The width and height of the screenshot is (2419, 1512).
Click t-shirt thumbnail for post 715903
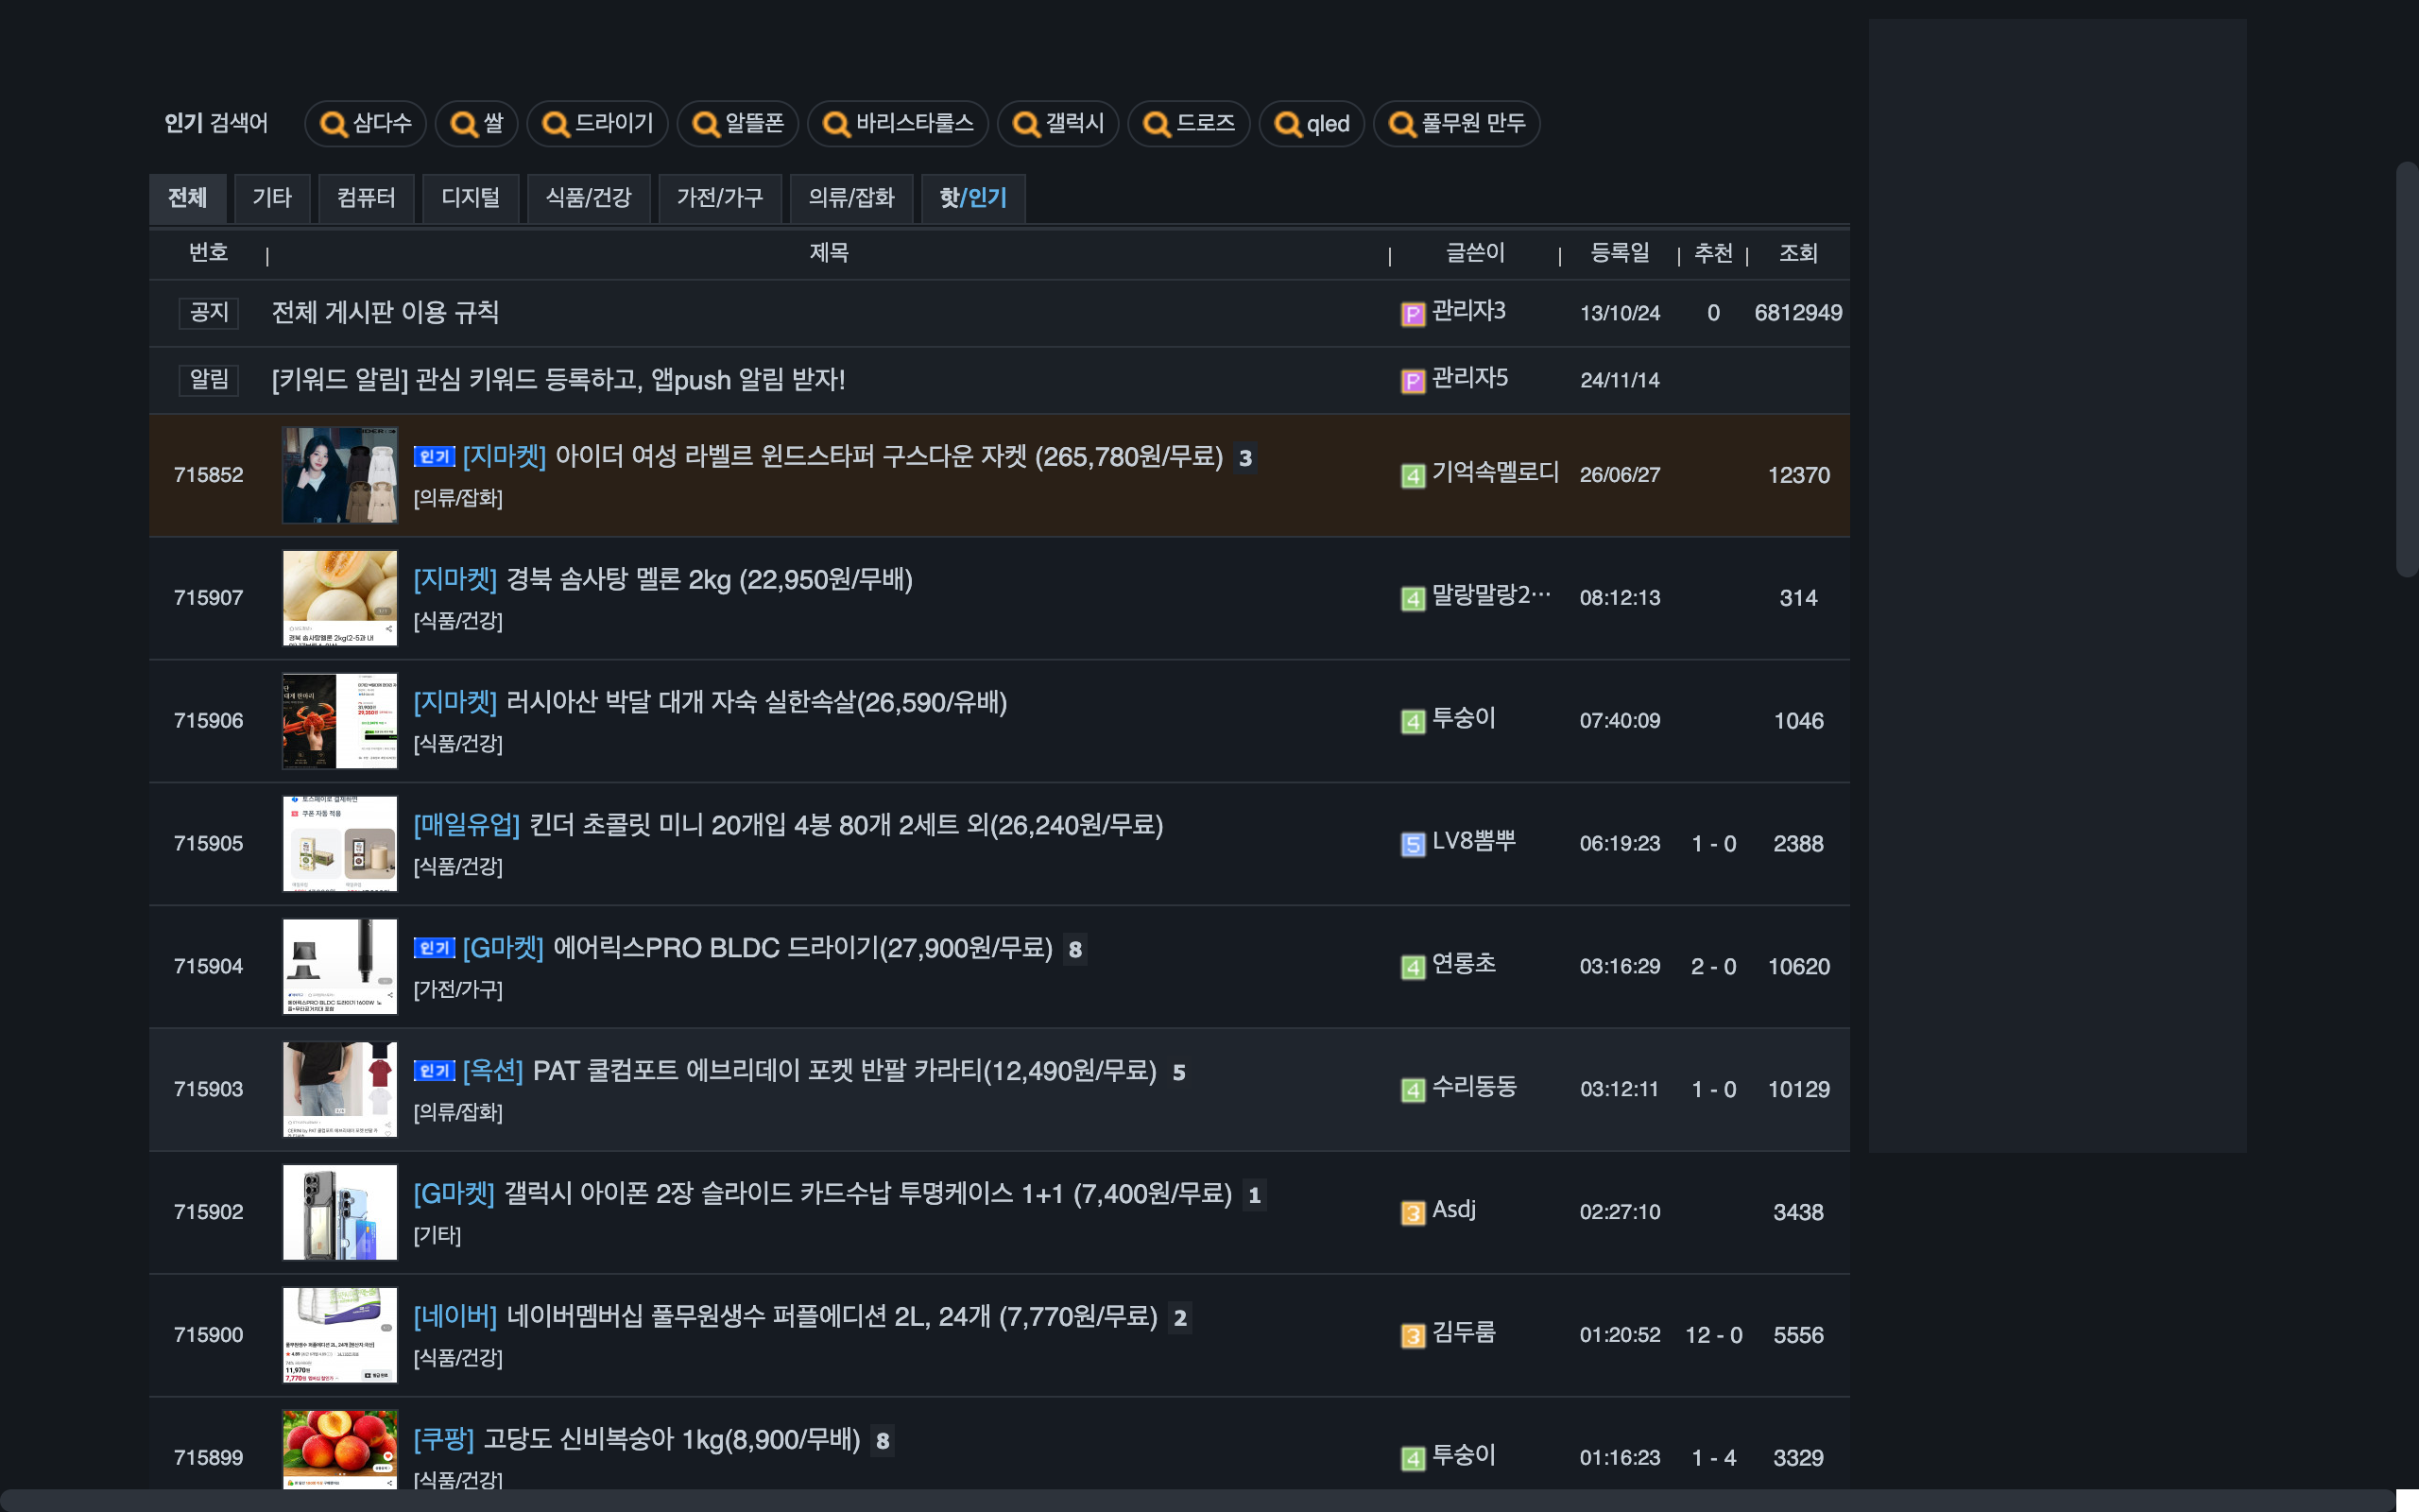coord(340,1090)
